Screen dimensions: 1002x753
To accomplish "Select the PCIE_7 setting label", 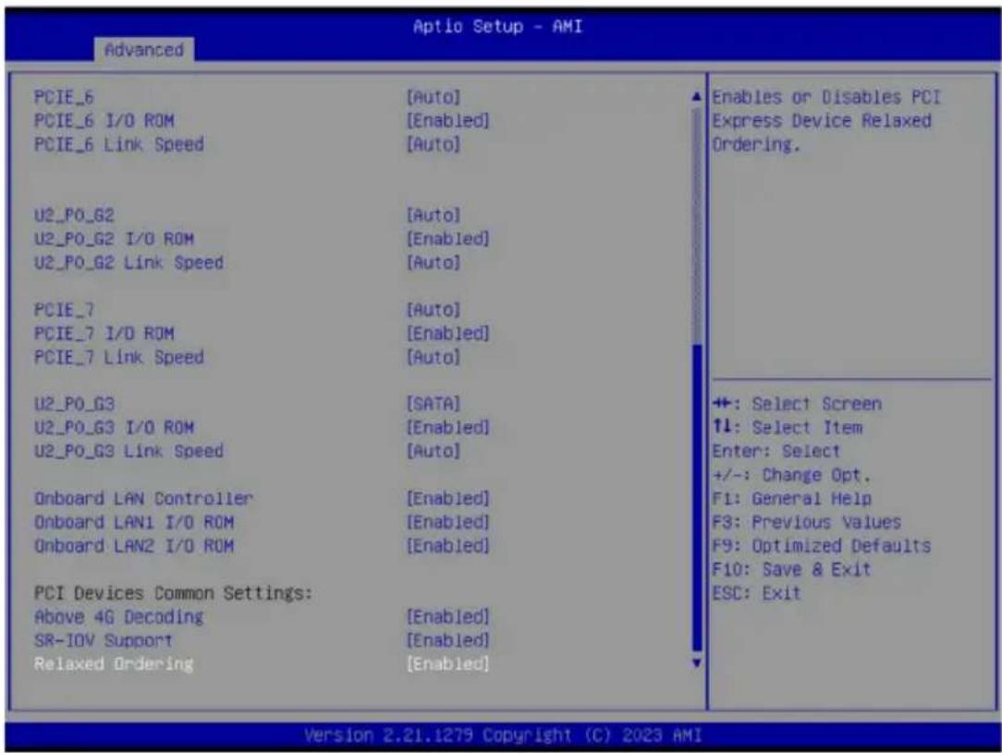I will (x=64, y=310).
